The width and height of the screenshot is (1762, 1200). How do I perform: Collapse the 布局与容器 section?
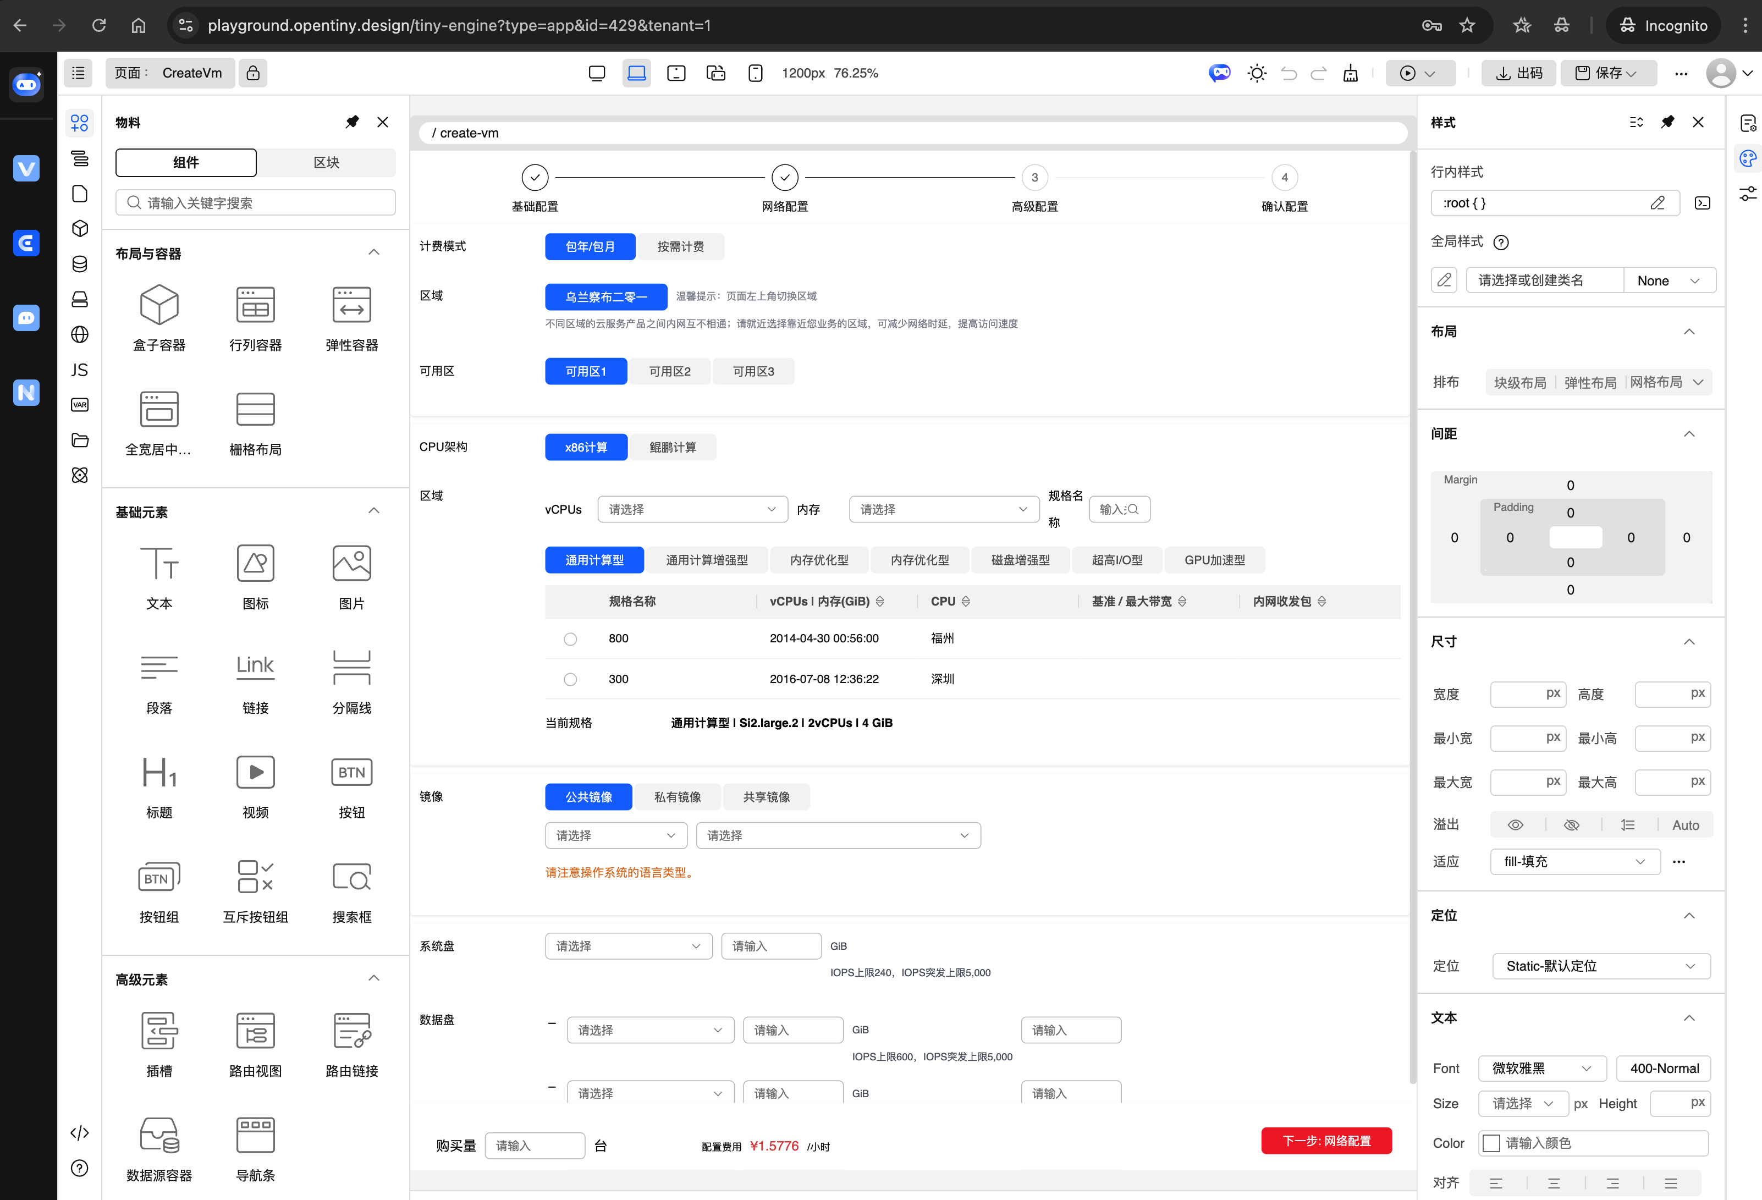pos(374,252)
